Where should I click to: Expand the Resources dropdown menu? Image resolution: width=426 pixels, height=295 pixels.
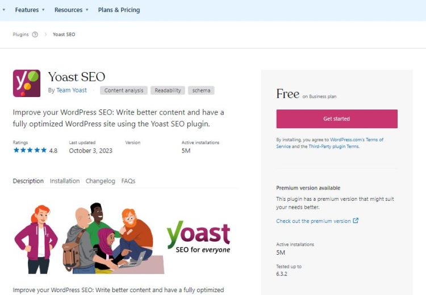point(72,10)
